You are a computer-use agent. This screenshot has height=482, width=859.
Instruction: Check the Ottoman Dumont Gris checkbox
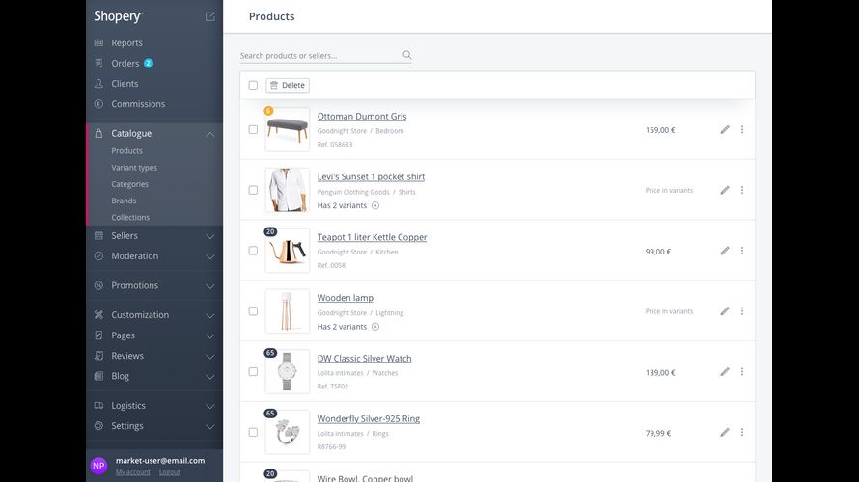coord(253,130)
